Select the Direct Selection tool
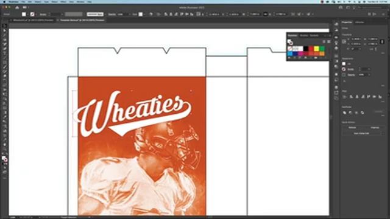The width and height of the screenshot is (390, 219). [x=4, y=31]
